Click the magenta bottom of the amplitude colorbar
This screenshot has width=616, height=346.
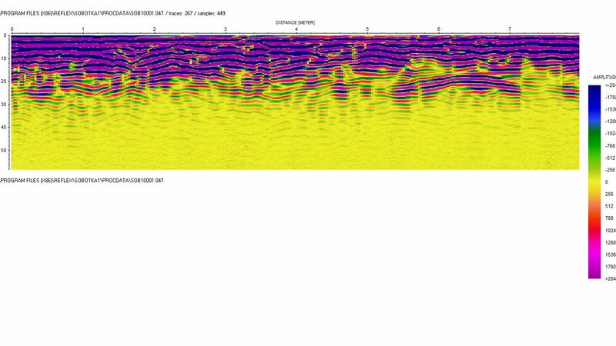point(595,271)
